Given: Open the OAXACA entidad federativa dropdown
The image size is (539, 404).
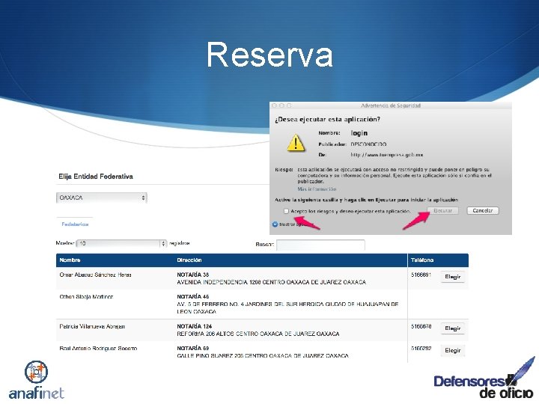Looking at the screenshot, I should coord(101,198).
